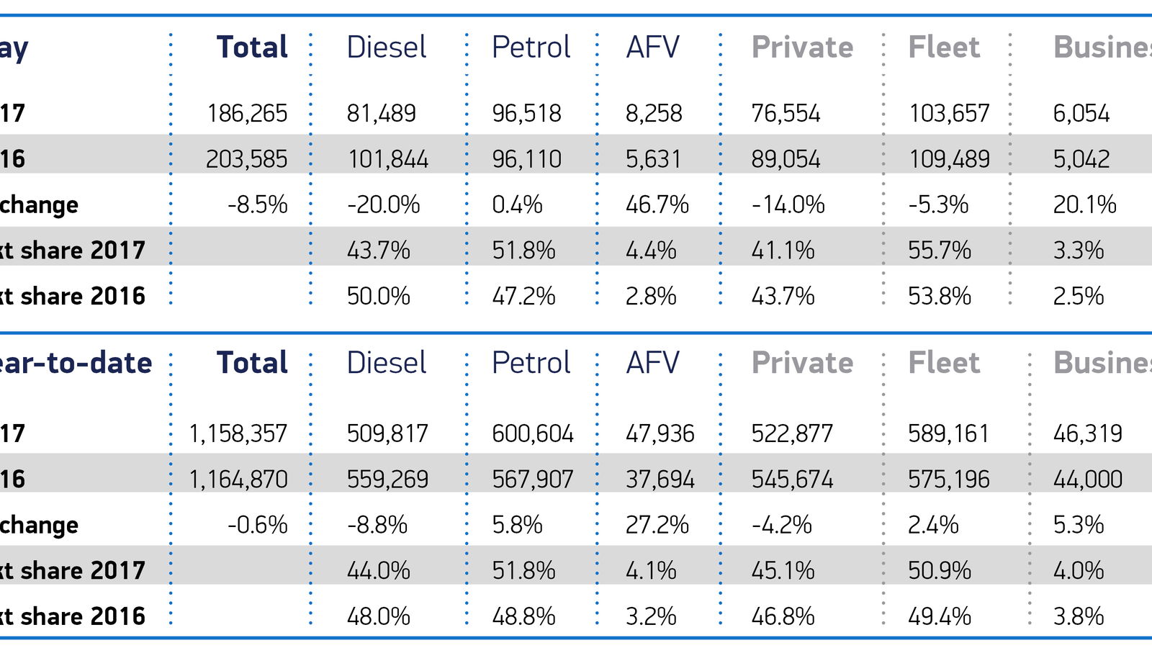Click the Fleet header above 103,657
The width and height of the screenshot is (1152, 648).
943,48
